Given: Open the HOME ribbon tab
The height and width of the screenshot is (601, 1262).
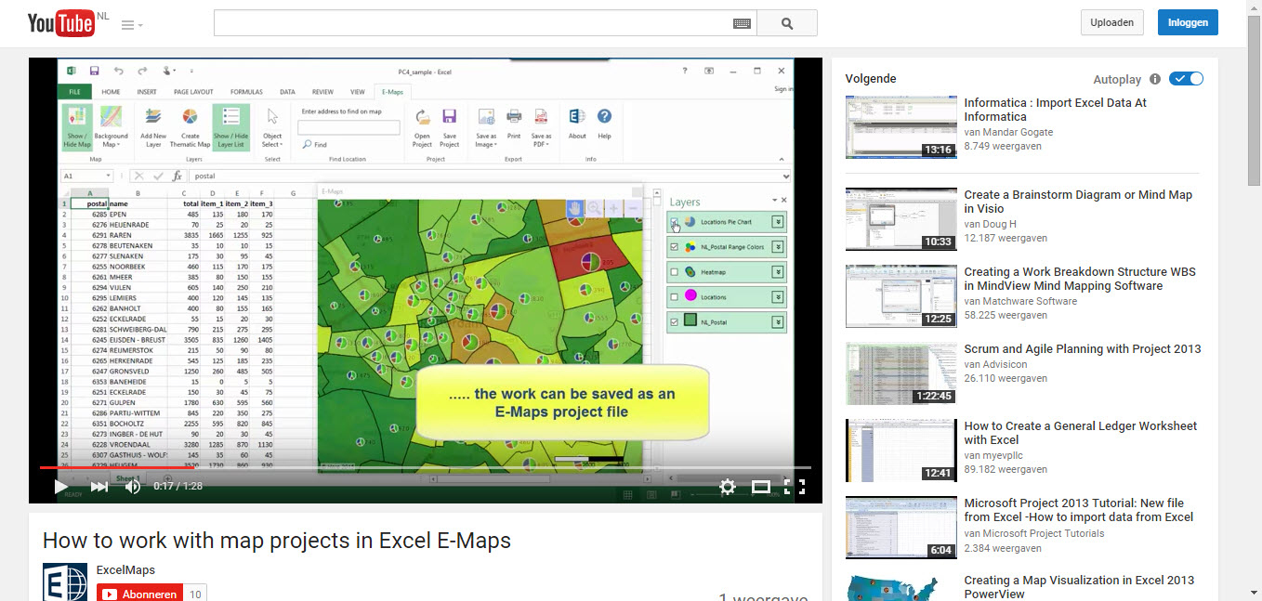Looking at the screenshot, I should [111, 92].
